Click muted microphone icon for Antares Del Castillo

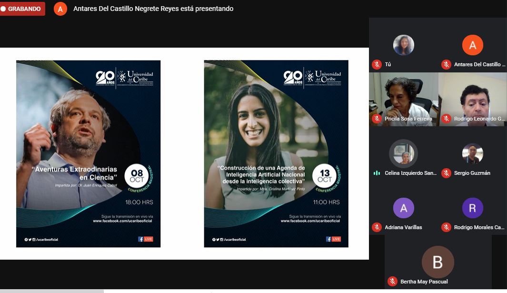[x=446, y=64]
